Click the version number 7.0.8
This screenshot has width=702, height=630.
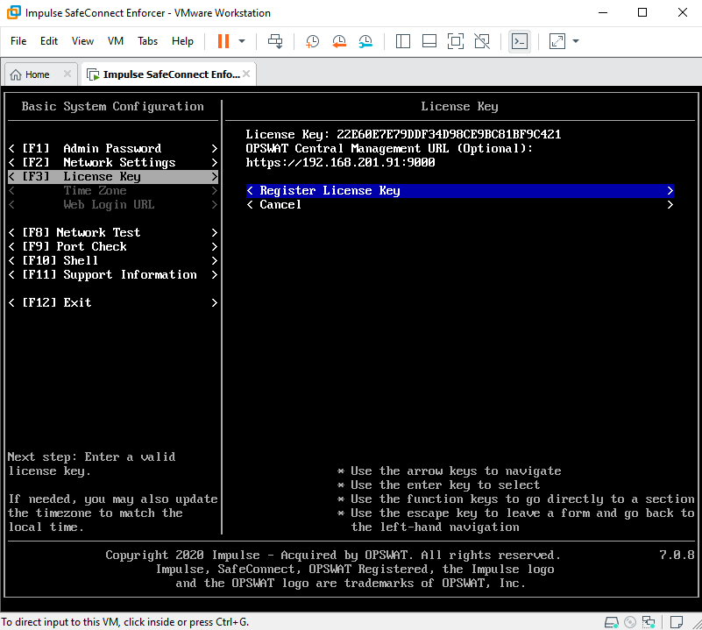click(677, 555)
